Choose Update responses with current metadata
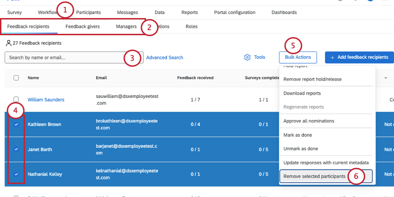 coord(327,163)
